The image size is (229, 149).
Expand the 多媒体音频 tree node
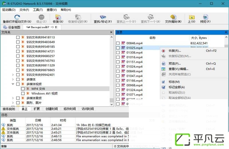click(x=13, y=98)
